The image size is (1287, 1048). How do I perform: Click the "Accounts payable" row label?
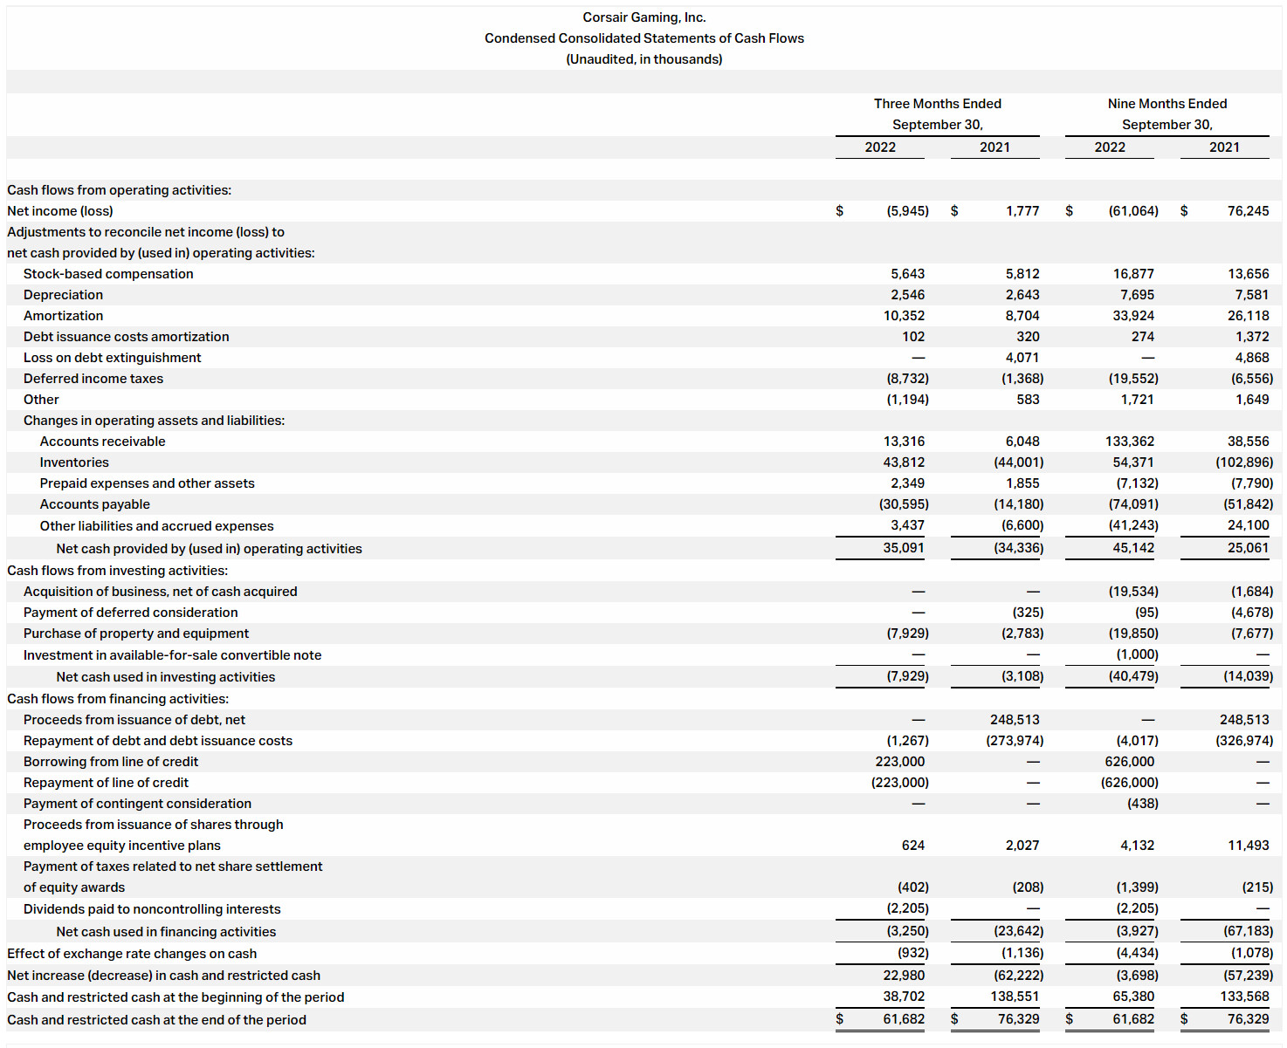(94, 504)
